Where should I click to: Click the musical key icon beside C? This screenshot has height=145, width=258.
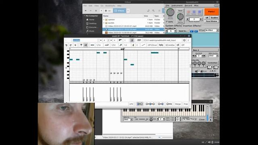133,45
